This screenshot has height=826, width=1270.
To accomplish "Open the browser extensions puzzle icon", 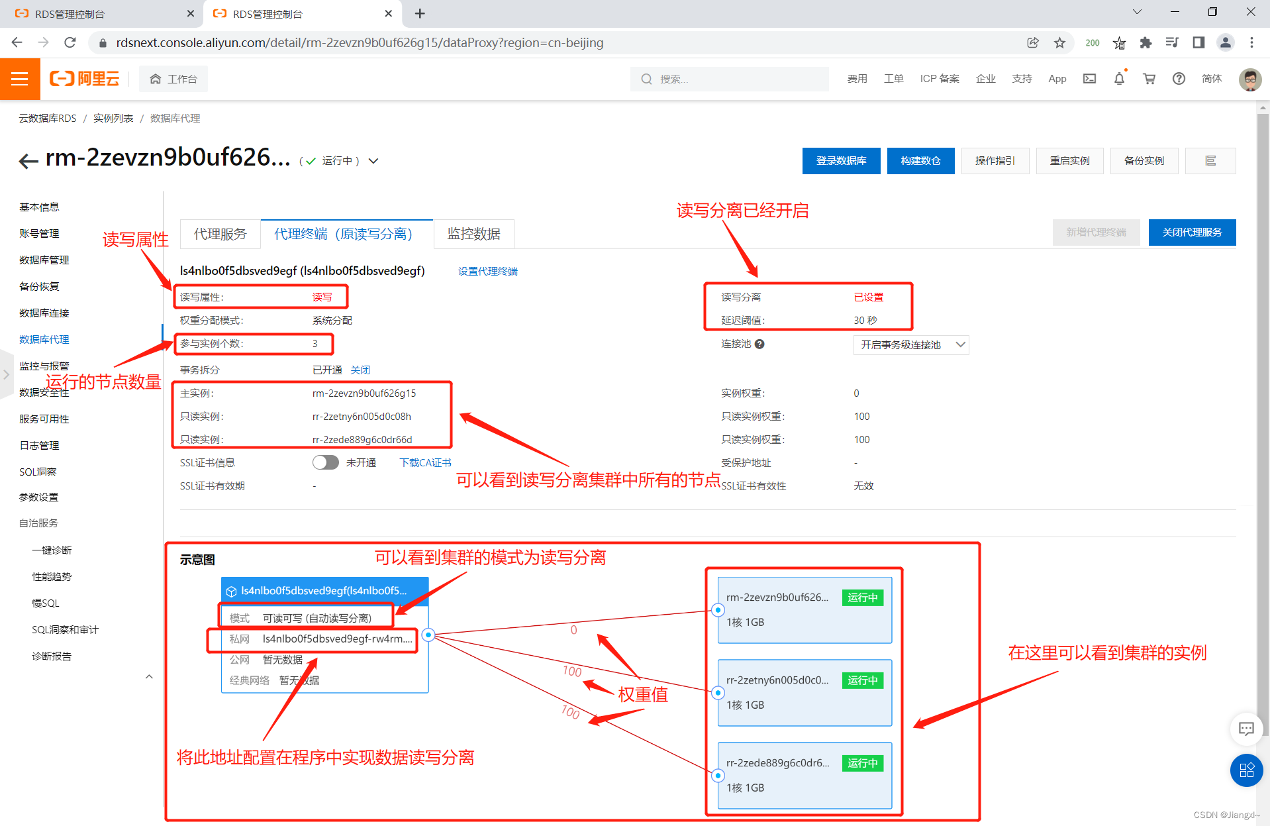I will 1146,42.
